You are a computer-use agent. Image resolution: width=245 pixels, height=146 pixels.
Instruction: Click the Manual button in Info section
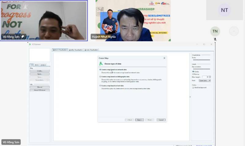tap(40, 87)
